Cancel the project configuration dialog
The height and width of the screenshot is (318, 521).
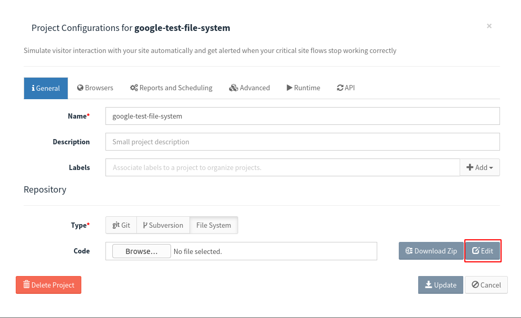[x=486, y=285]
